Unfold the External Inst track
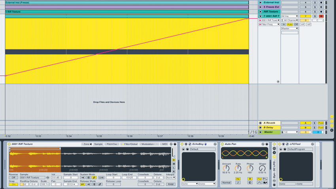Screen dimensions: 336x189 point(260,2)
